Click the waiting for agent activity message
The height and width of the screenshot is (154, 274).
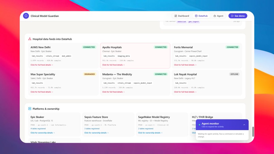tap(221, 135)
